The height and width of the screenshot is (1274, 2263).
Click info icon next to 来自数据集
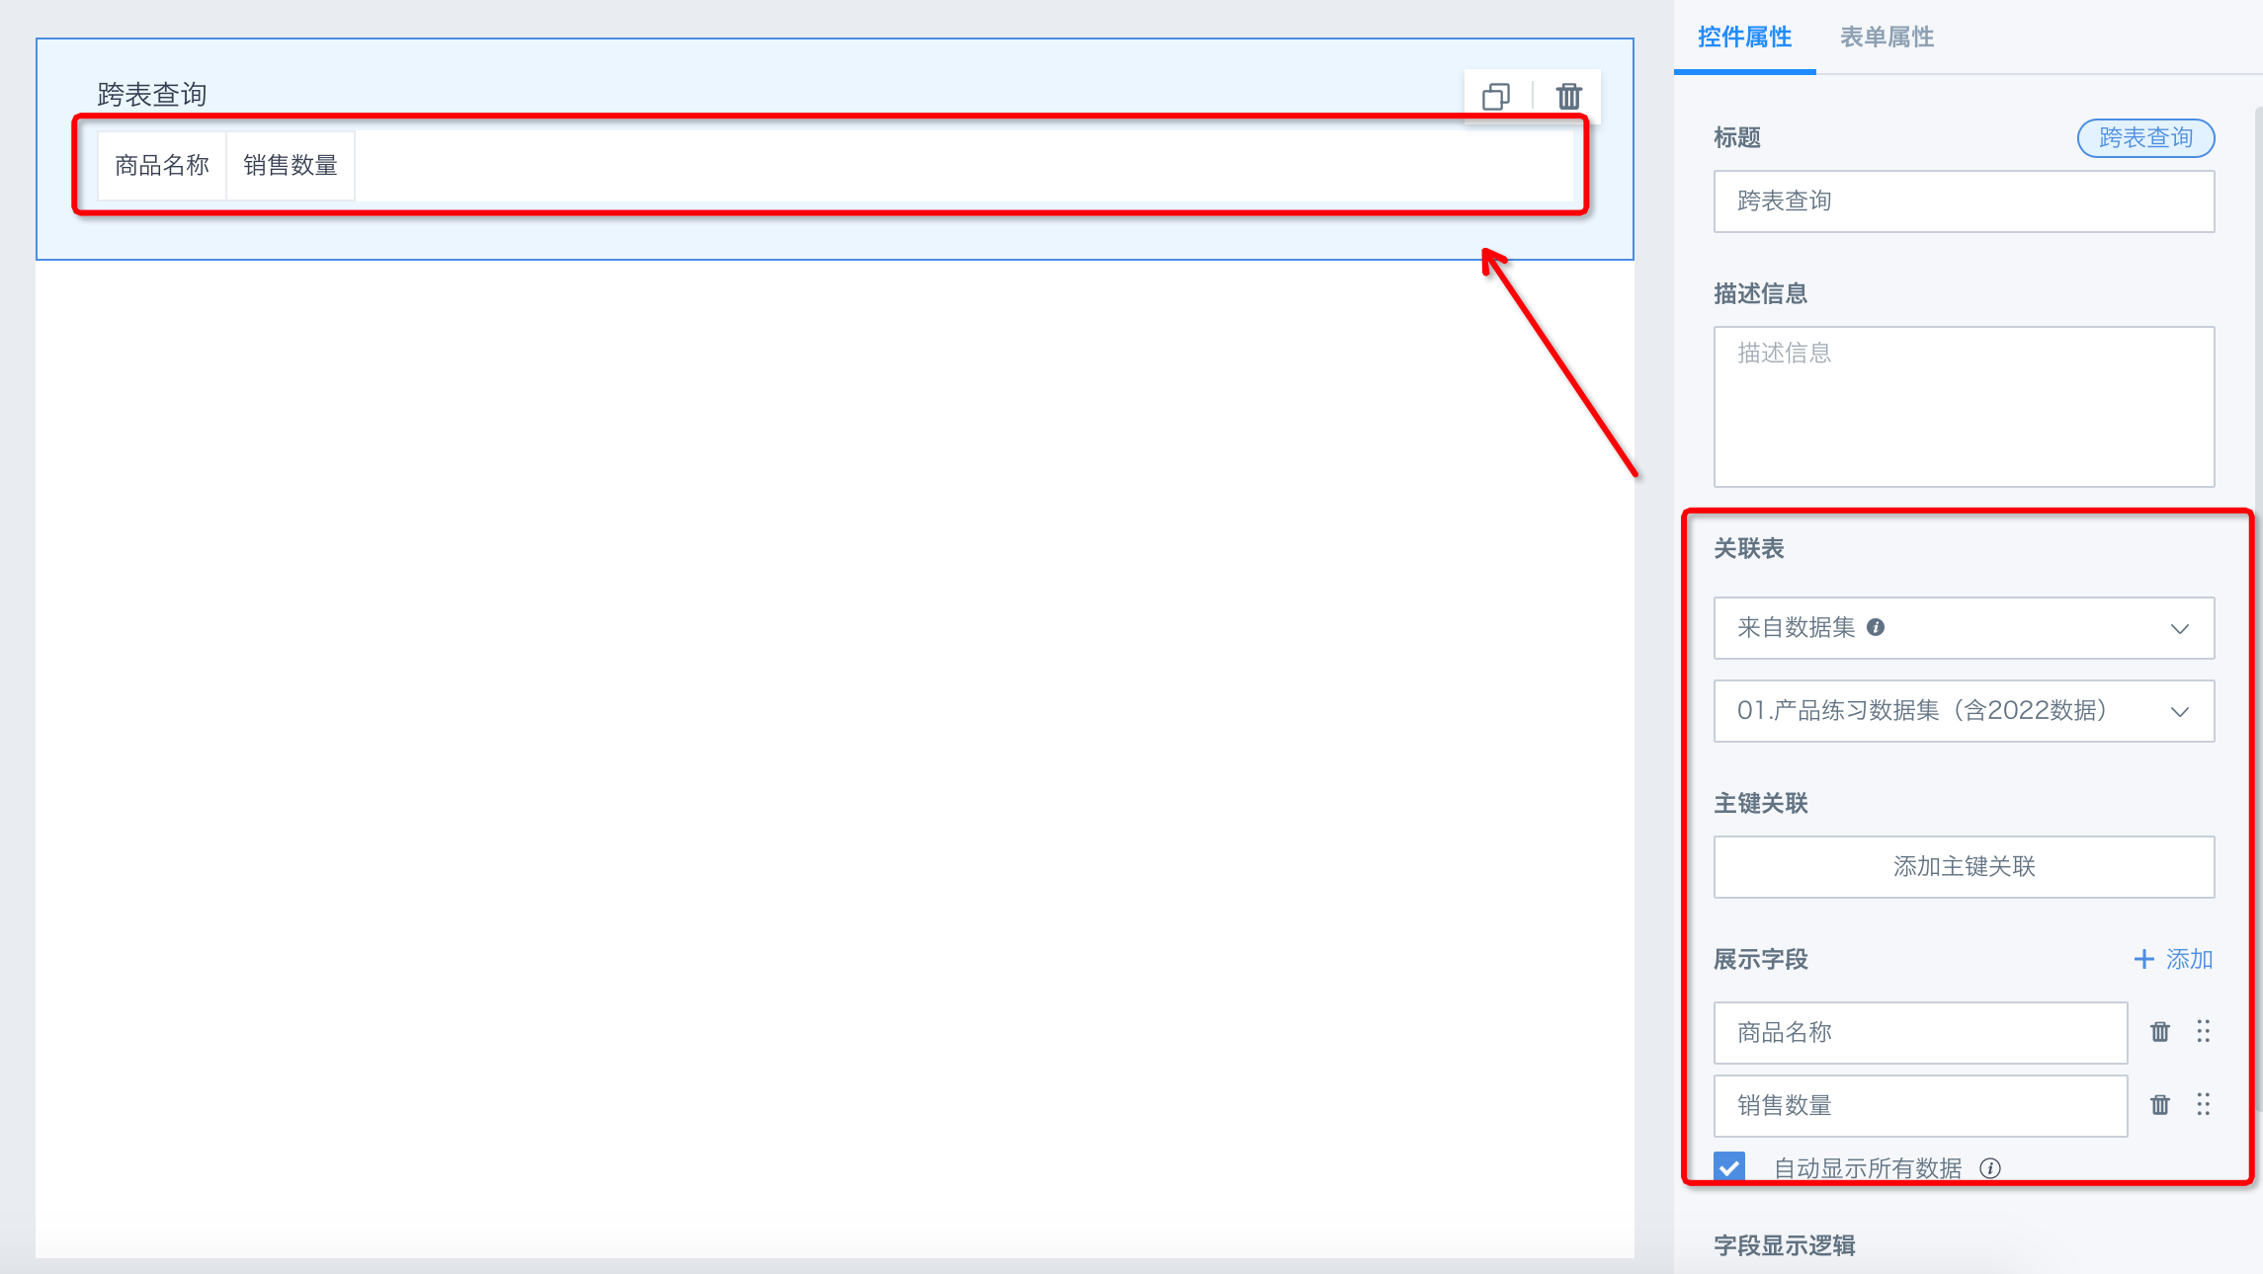pos(1876,627)
